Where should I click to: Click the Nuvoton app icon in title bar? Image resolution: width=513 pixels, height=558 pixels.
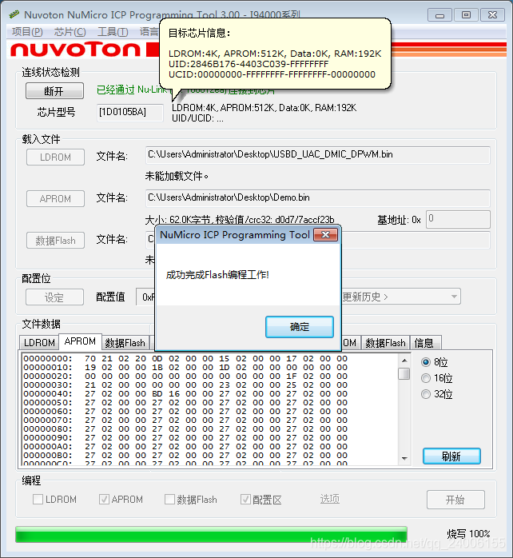[14, 14]
